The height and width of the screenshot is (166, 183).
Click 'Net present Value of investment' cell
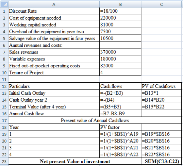click(75, 161)
